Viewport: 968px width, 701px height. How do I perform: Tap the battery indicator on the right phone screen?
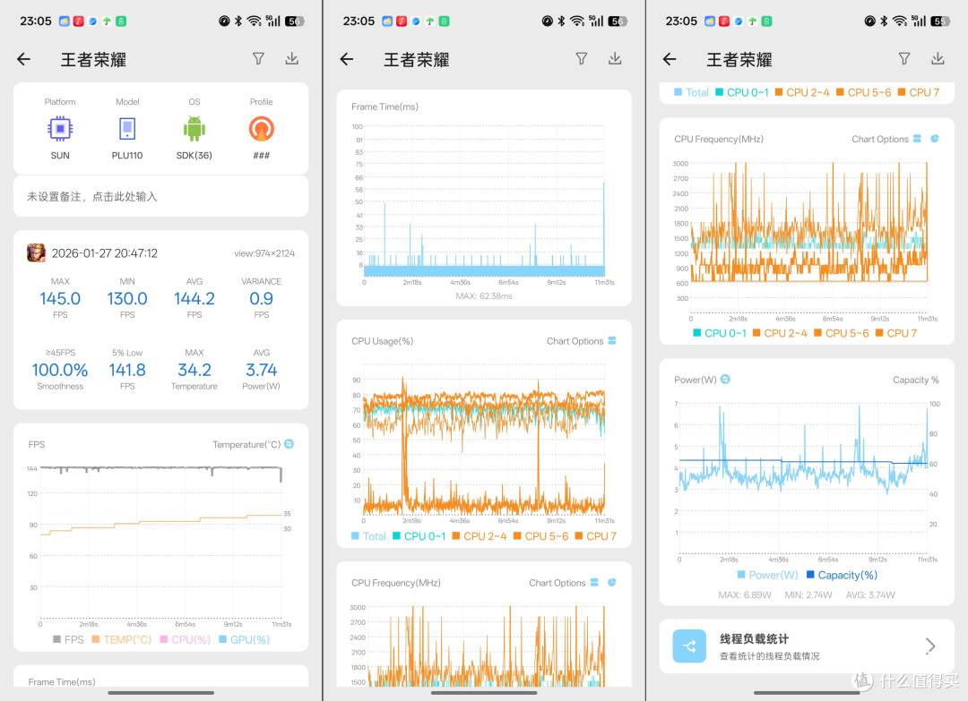(x=940, y=21)
